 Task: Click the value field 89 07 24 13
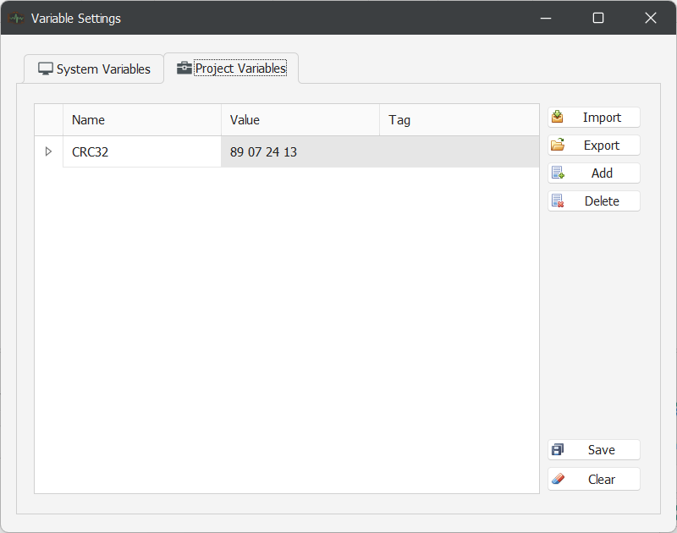(x=300, y=152)
